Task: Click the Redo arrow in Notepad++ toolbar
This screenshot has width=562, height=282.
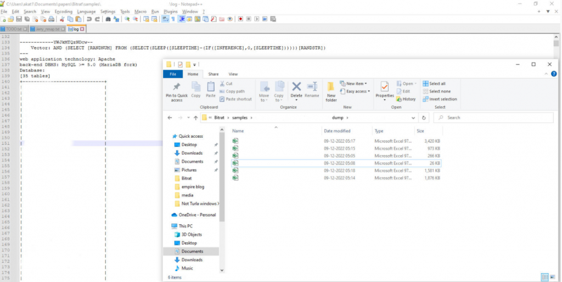Action: click(97, 19)
